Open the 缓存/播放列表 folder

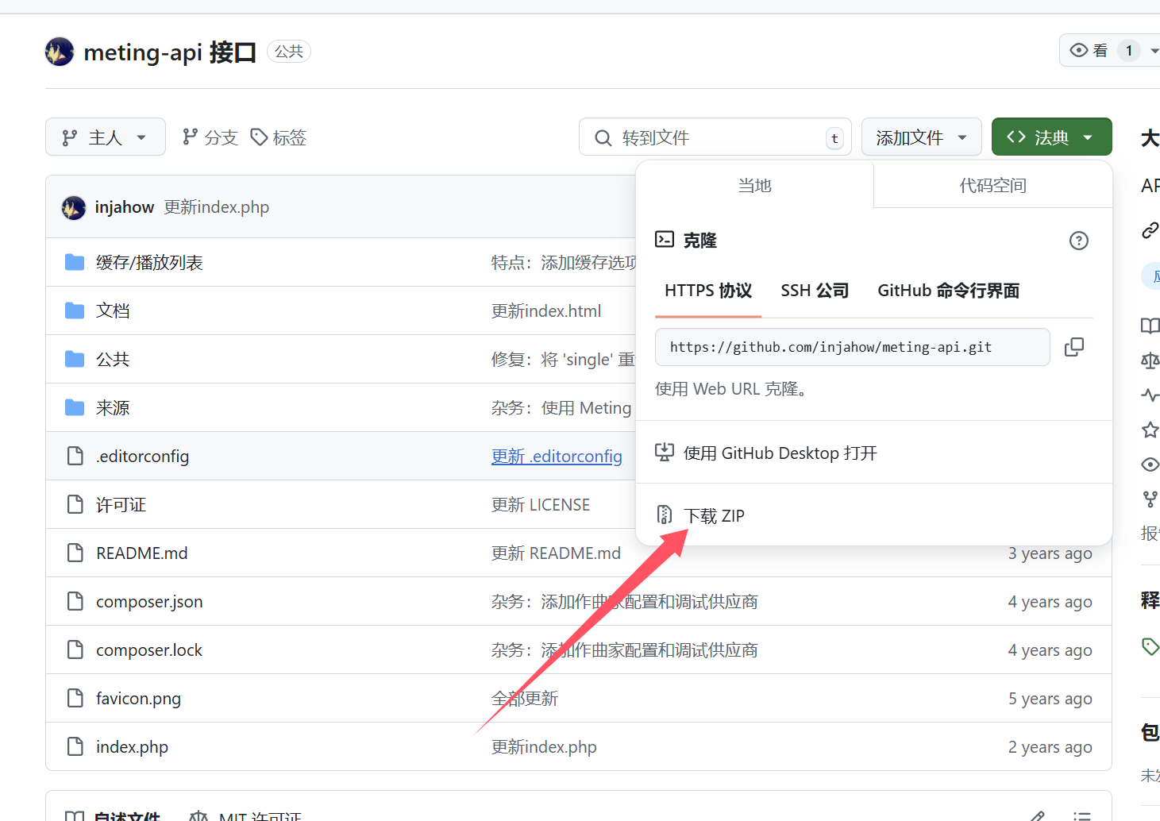tap(149, 263)
